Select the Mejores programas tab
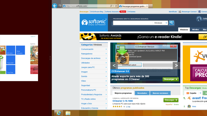Image resolution: width=207 pixels, height=116 pixels. point(123,93)
